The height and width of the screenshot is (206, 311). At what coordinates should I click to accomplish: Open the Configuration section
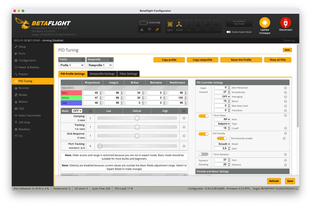click(33, 60)
